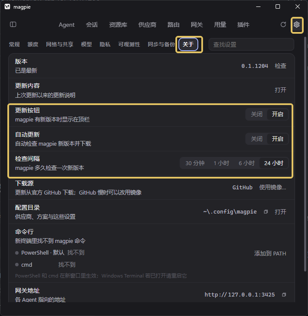Viewport: 308px width, 316px height.
Task: Click 打开 for 配置目录
Action: 280,212
